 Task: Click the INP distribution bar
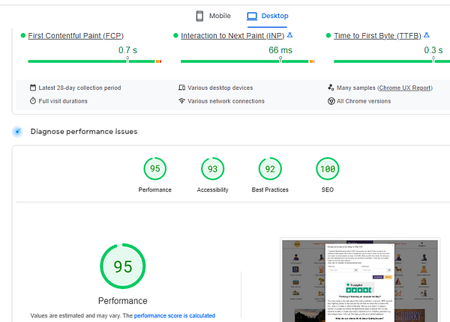(x=247, y=61)
